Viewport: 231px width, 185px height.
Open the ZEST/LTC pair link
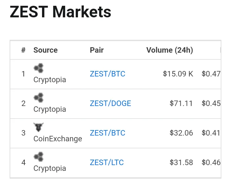click(x=107, y=163)
